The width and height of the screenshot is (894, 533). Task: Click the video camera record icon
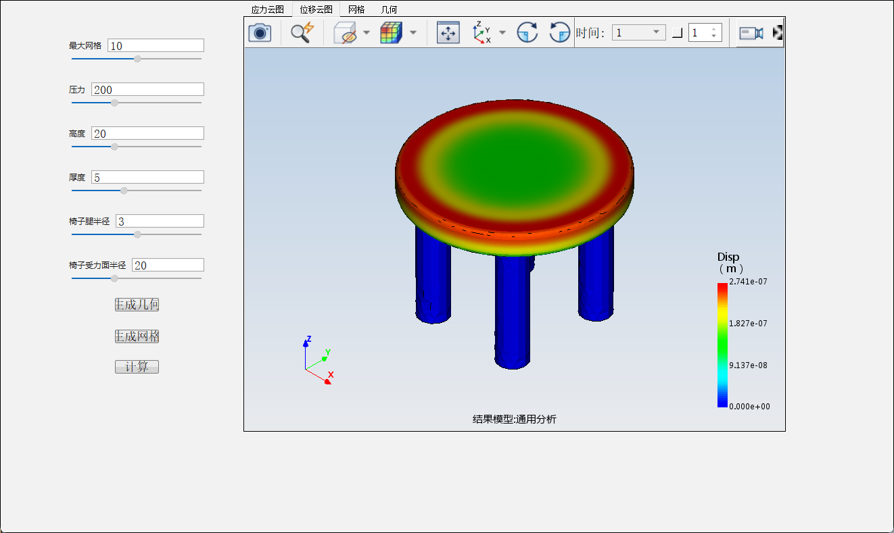coord(751,33)
